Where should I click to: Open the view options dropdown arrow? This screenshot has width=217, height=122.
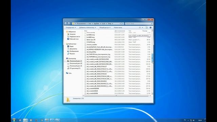tap(142, 27)
